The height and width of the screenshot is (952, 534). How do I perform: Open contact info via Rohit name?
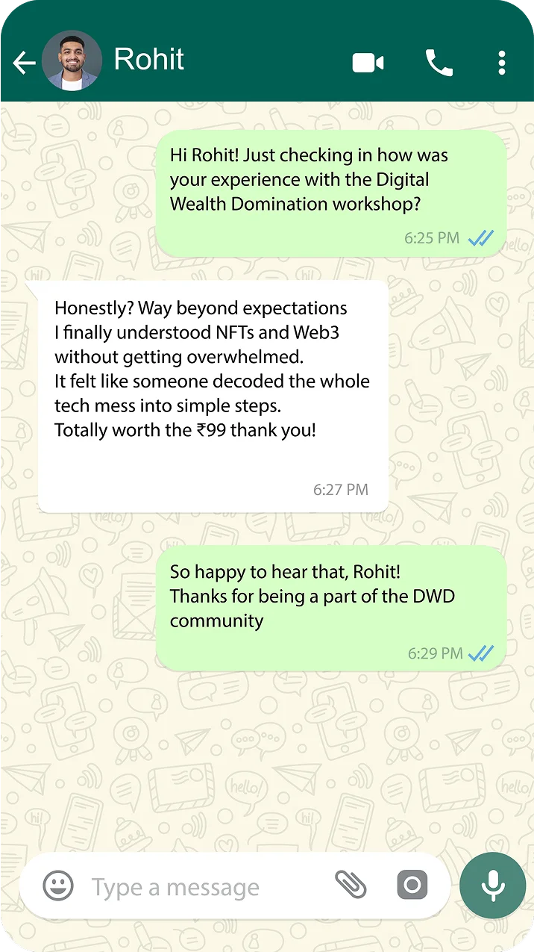(149, 59)
